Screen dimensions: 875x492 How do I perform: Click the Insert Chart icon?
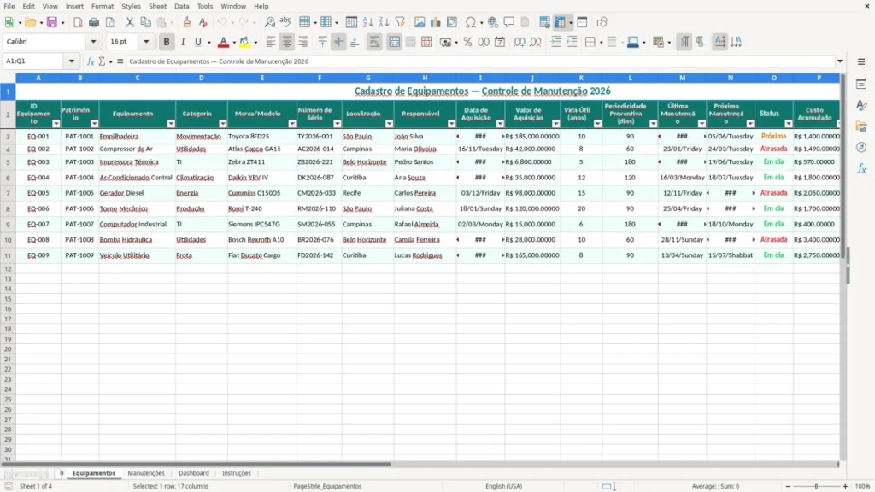point(436,22)
